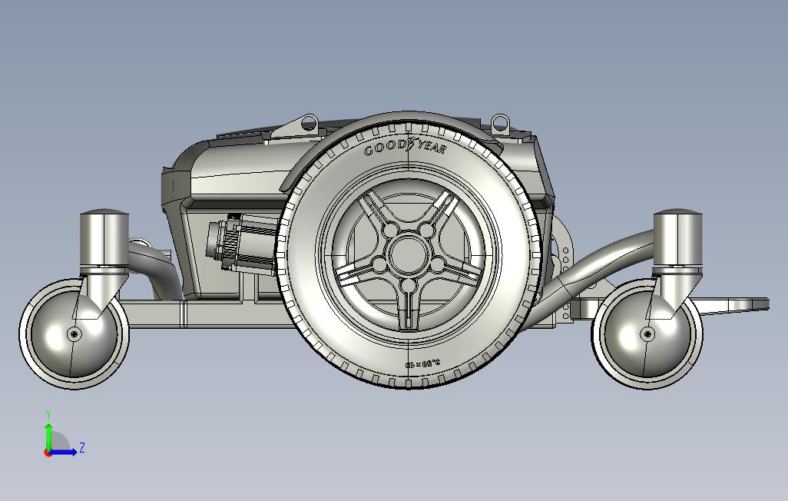Select the GOODYEAR lettering on the tire
The image size is (788, 501).
tap(405, 148)
